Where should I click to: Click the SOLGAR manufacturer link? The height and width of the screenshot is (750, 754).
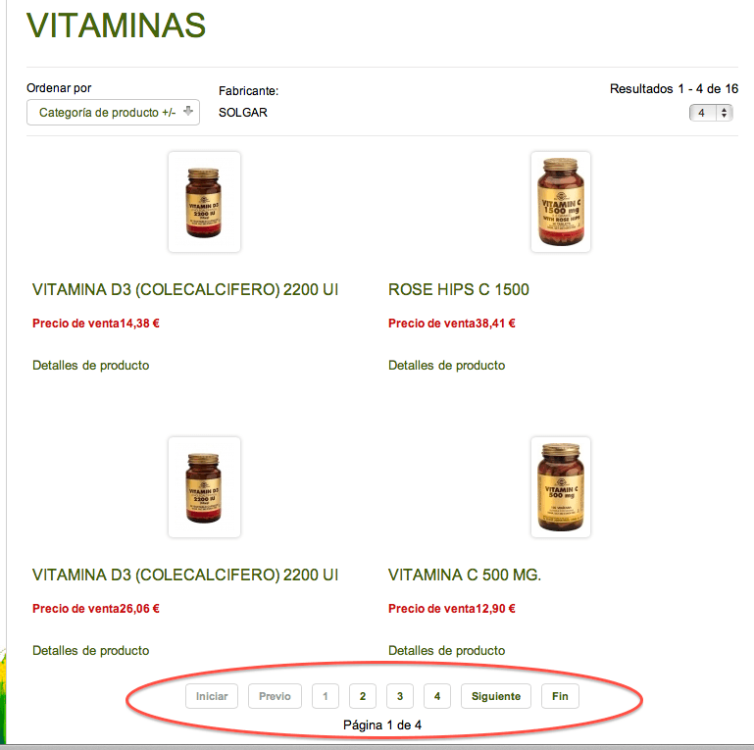click(243, 113)
